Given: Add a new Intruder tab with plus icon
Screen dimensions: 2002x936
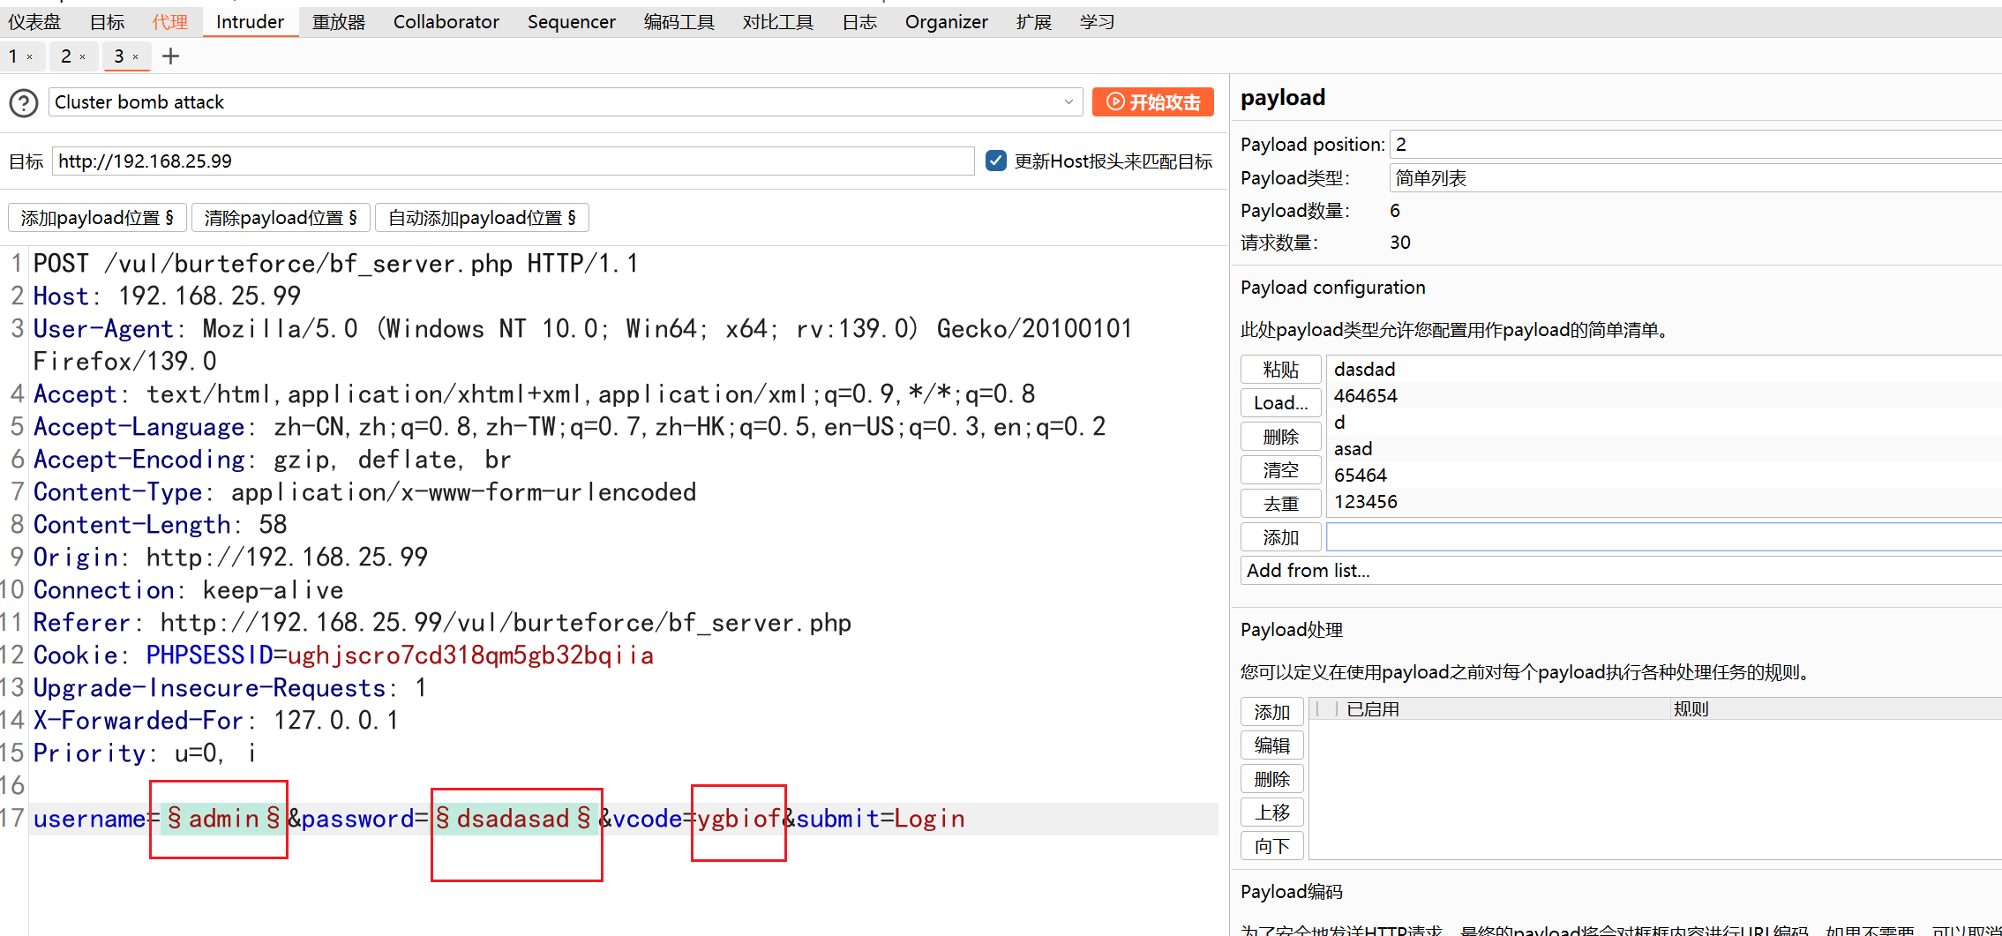Looking at the screenshot, I should (171, 56).
